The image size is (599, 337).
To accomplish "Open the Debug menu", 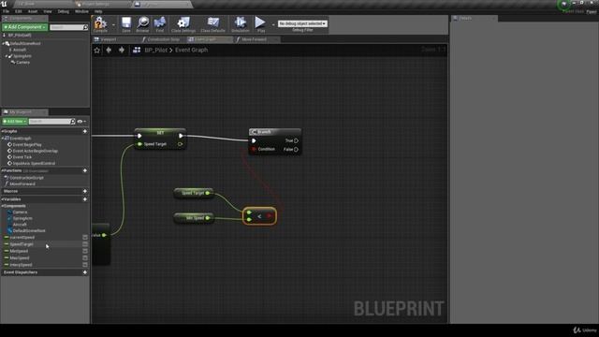I will [x=64, y=11].
